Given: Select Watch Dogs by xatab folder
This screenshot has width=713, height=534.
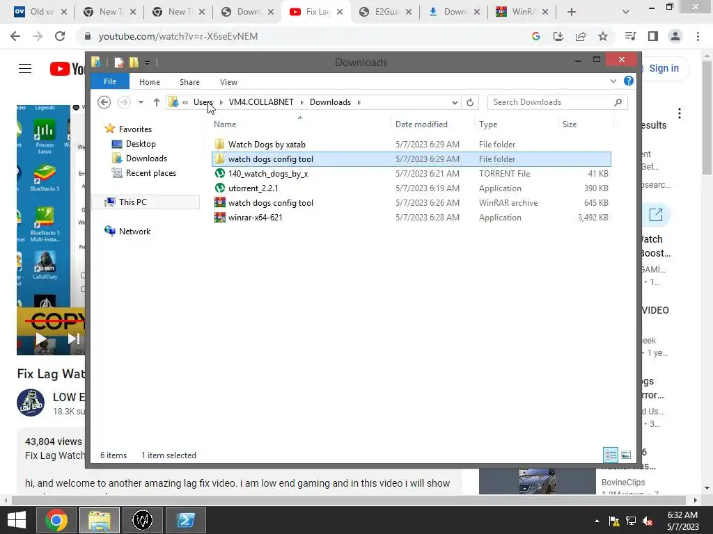Looking at the screenshot, I should point(267,145).
